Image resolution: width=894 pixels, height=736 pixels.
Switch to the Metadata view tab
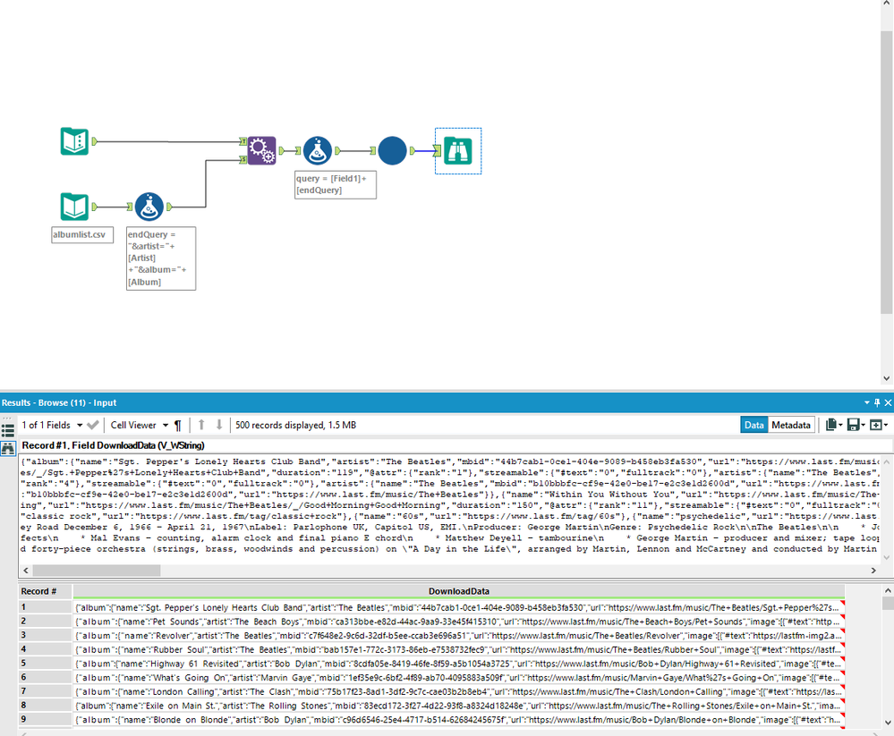[791, 425]
